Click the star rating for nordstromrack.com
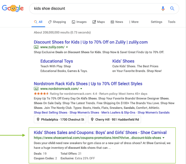Screen dimensions: 186x164 pos(41,94)
